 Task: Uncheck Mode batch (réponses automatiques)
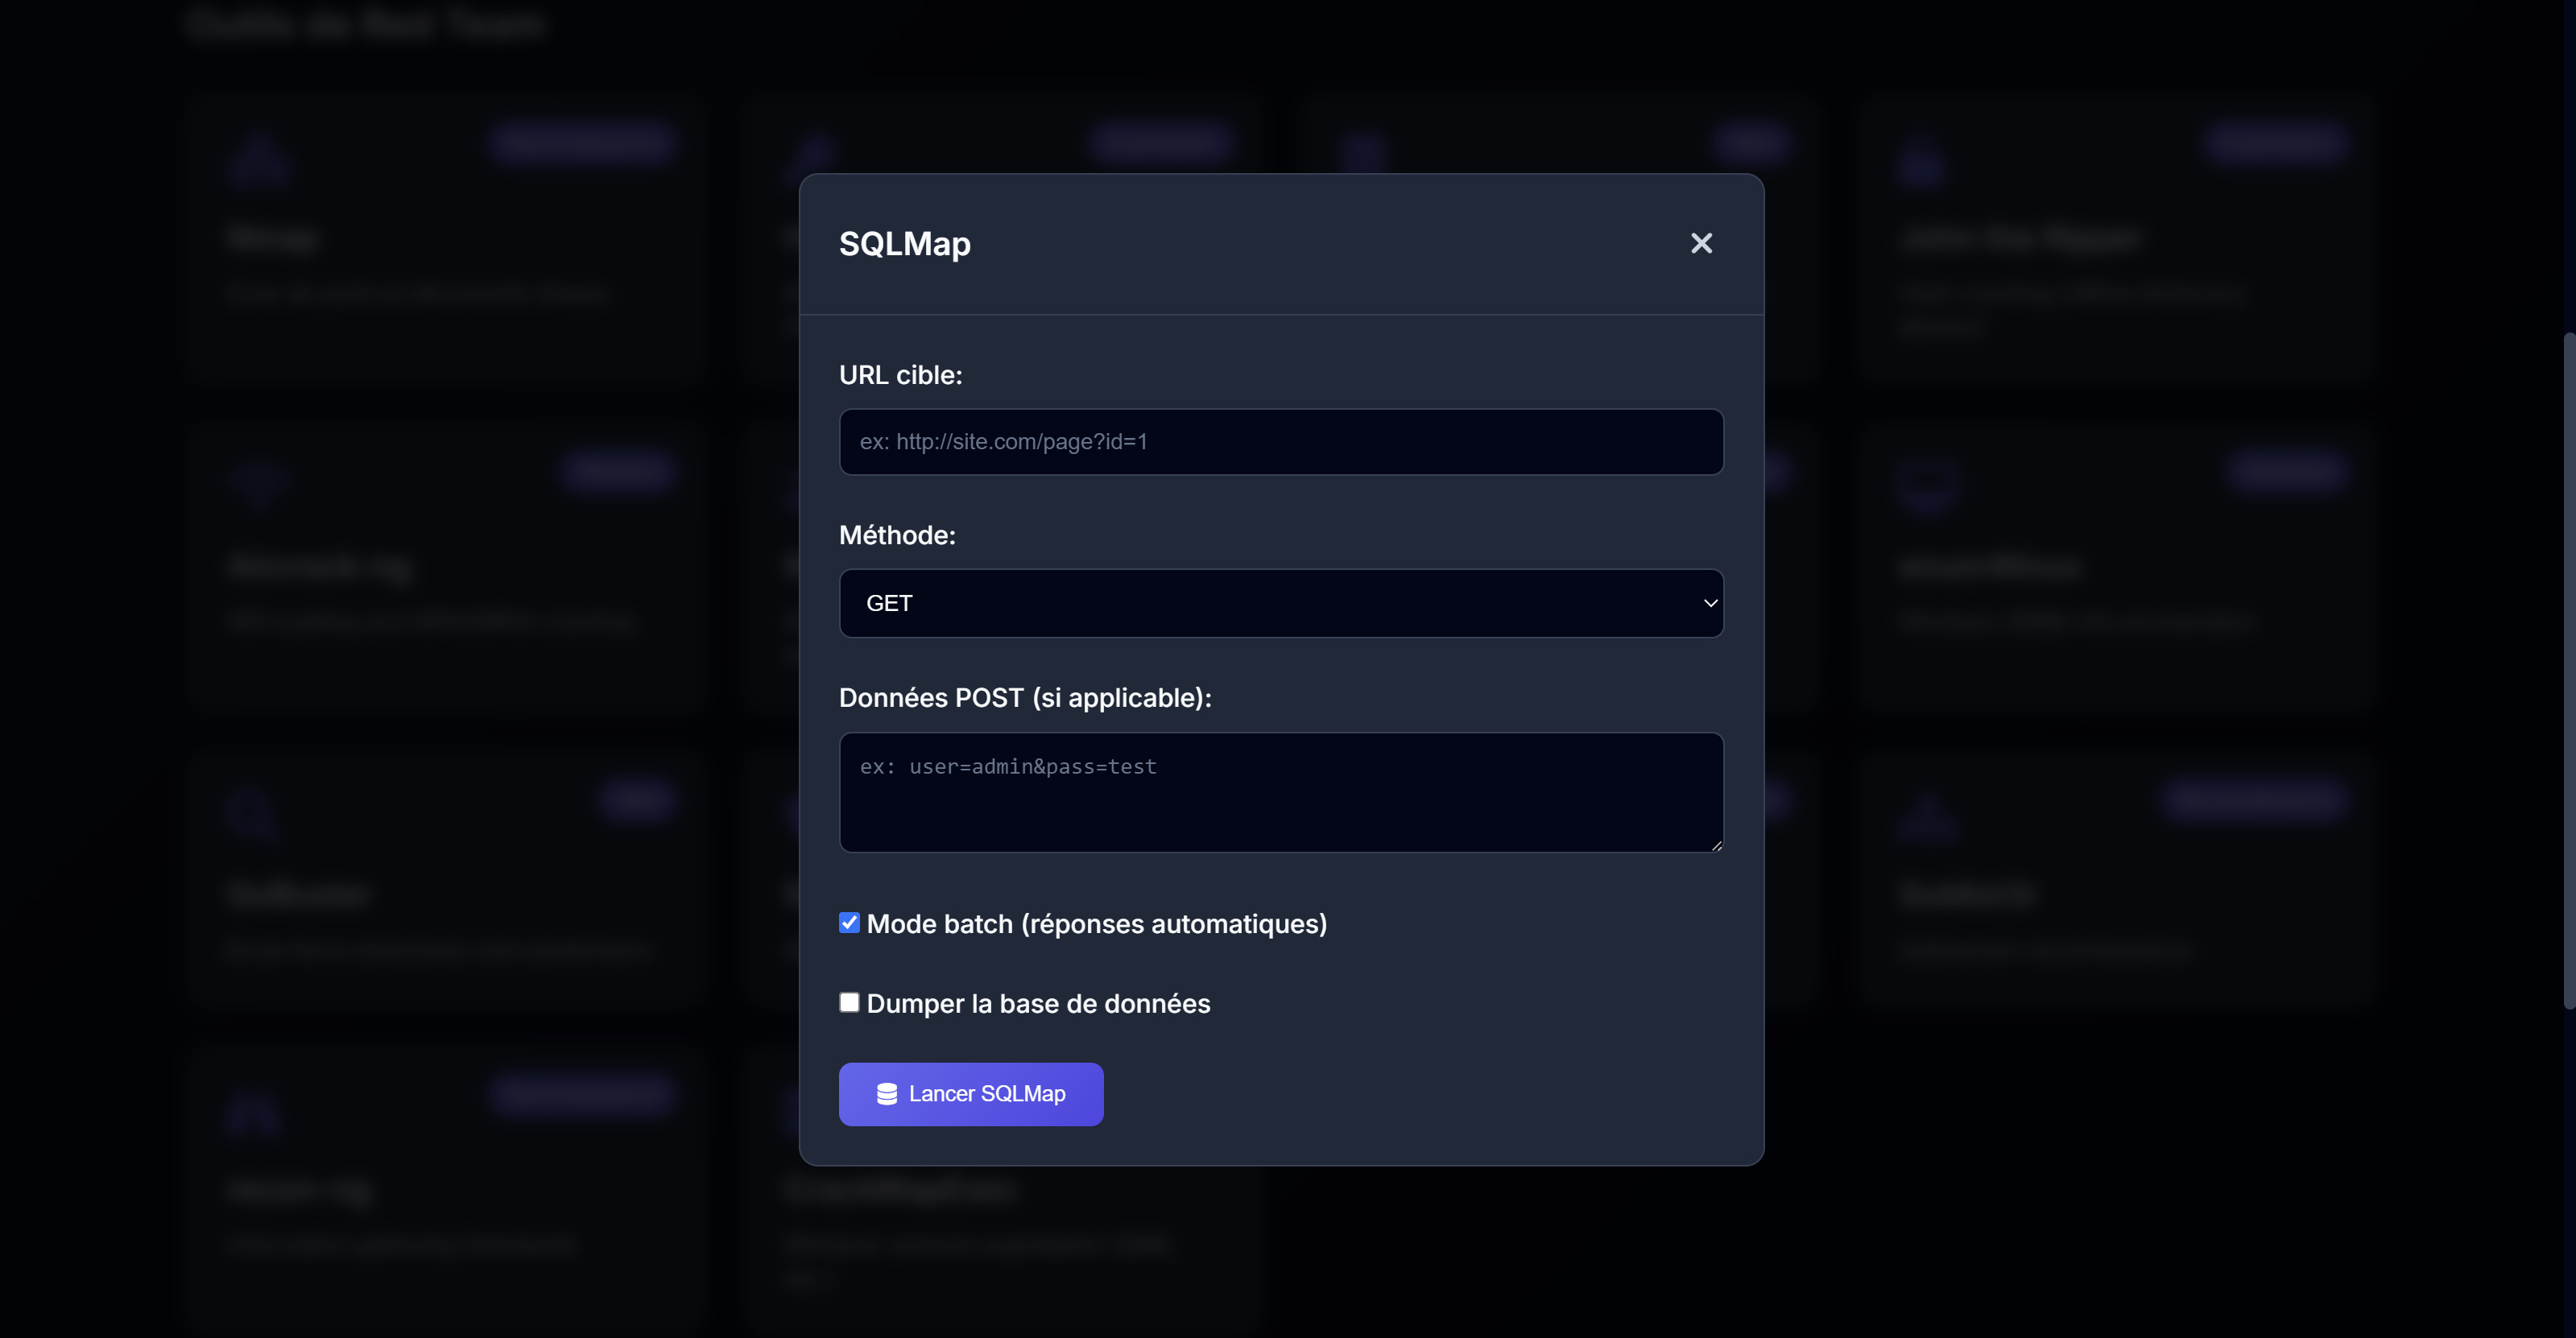click(x=849, y=923)
